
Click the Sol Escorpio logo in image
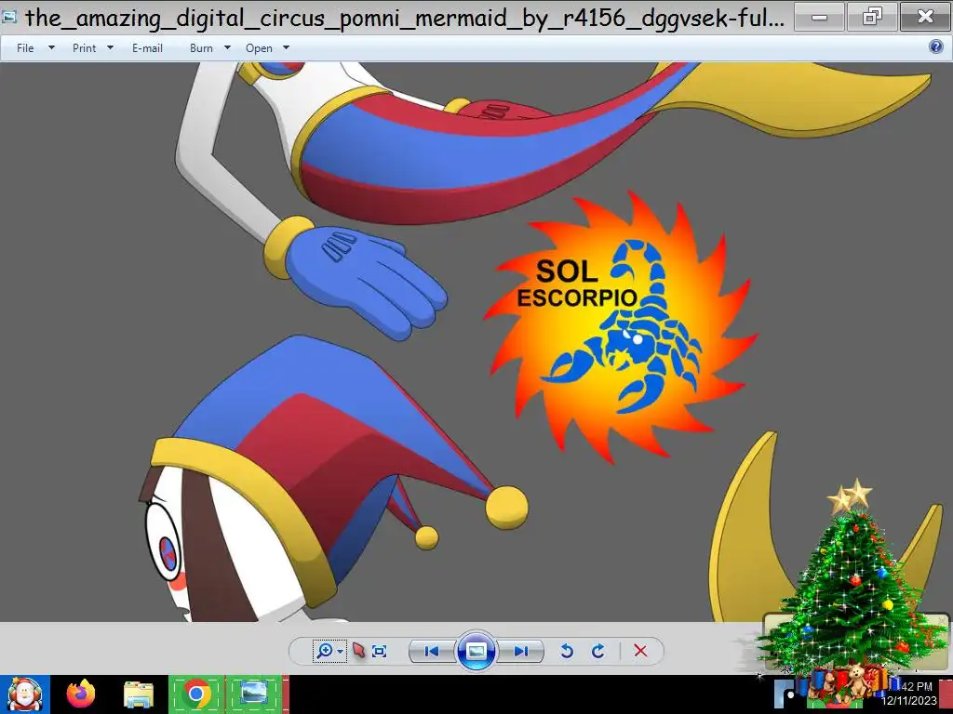click(x=620, y=326)
